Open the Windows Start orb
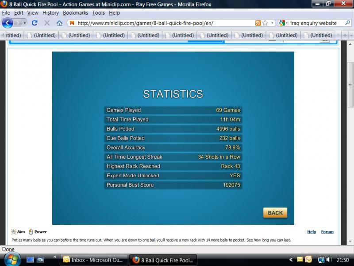The height and width of the screenshot is (266, 354). coord(12,259)
